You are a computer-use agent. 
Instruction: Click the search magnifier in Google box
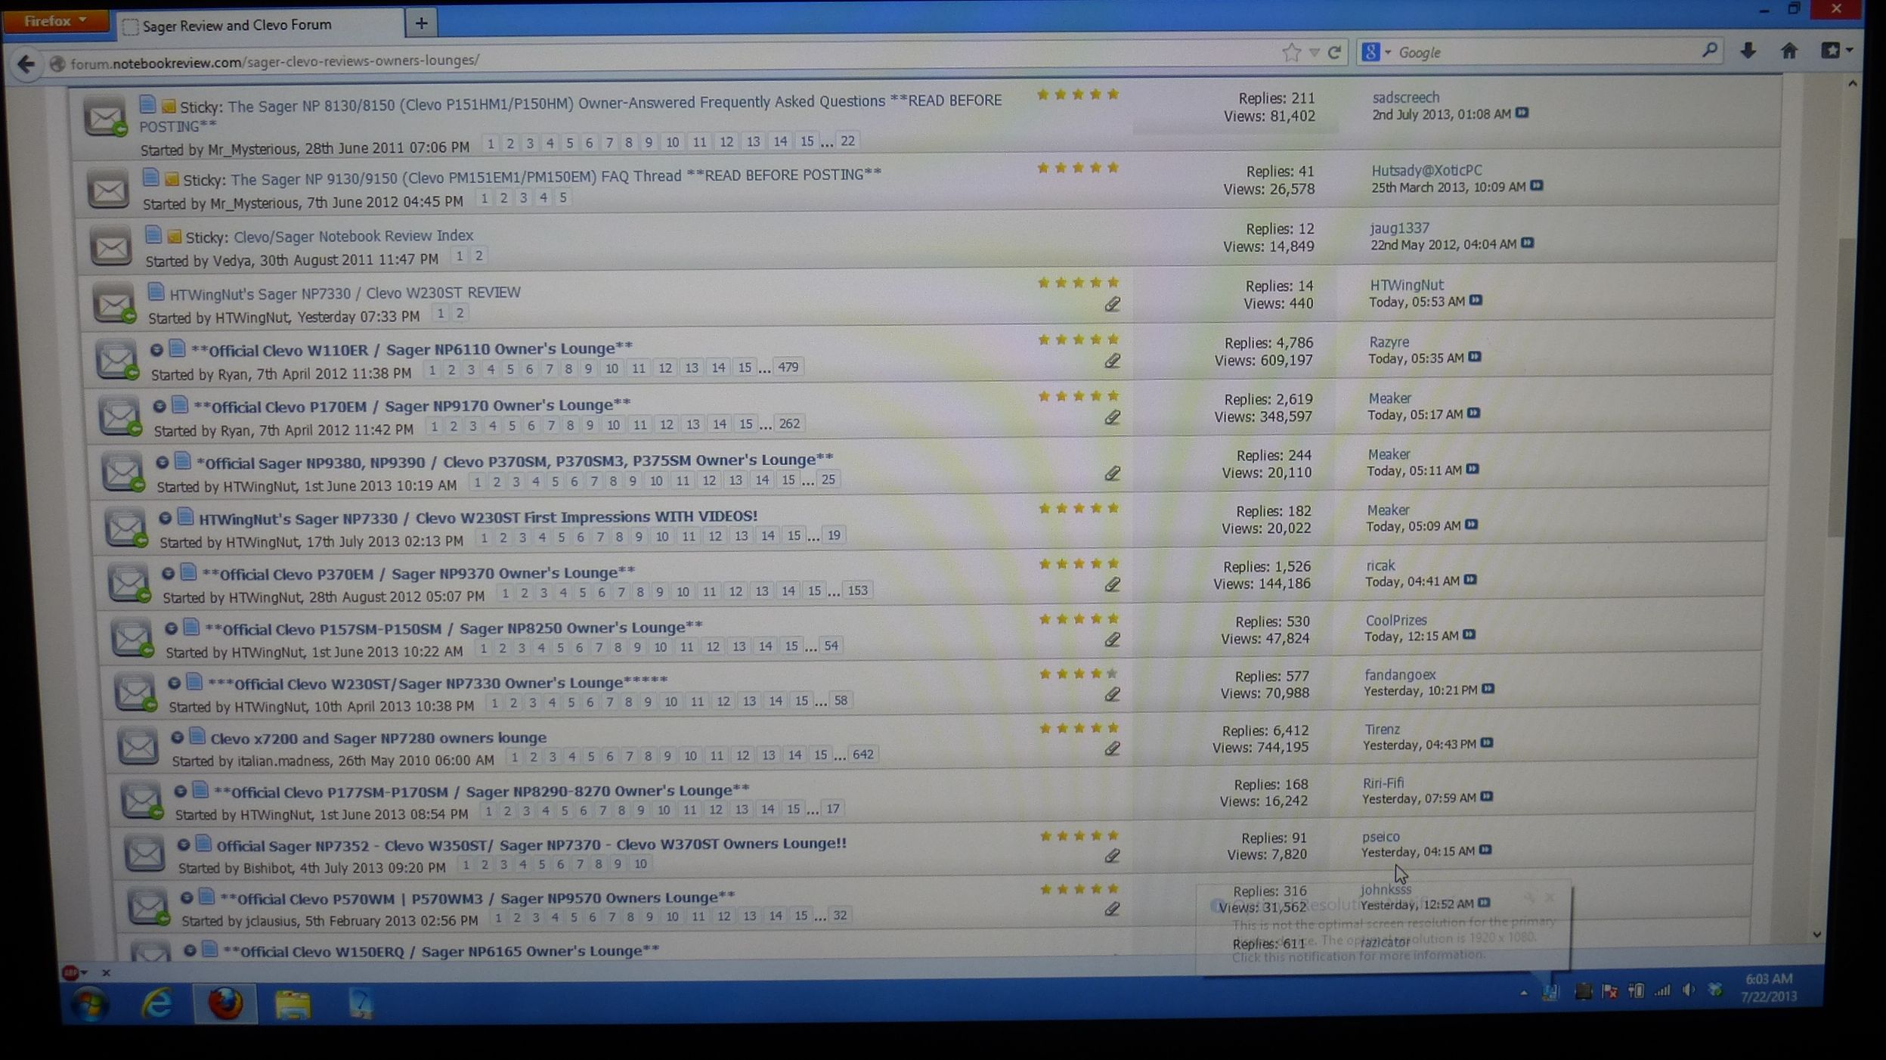point(1709,51)
